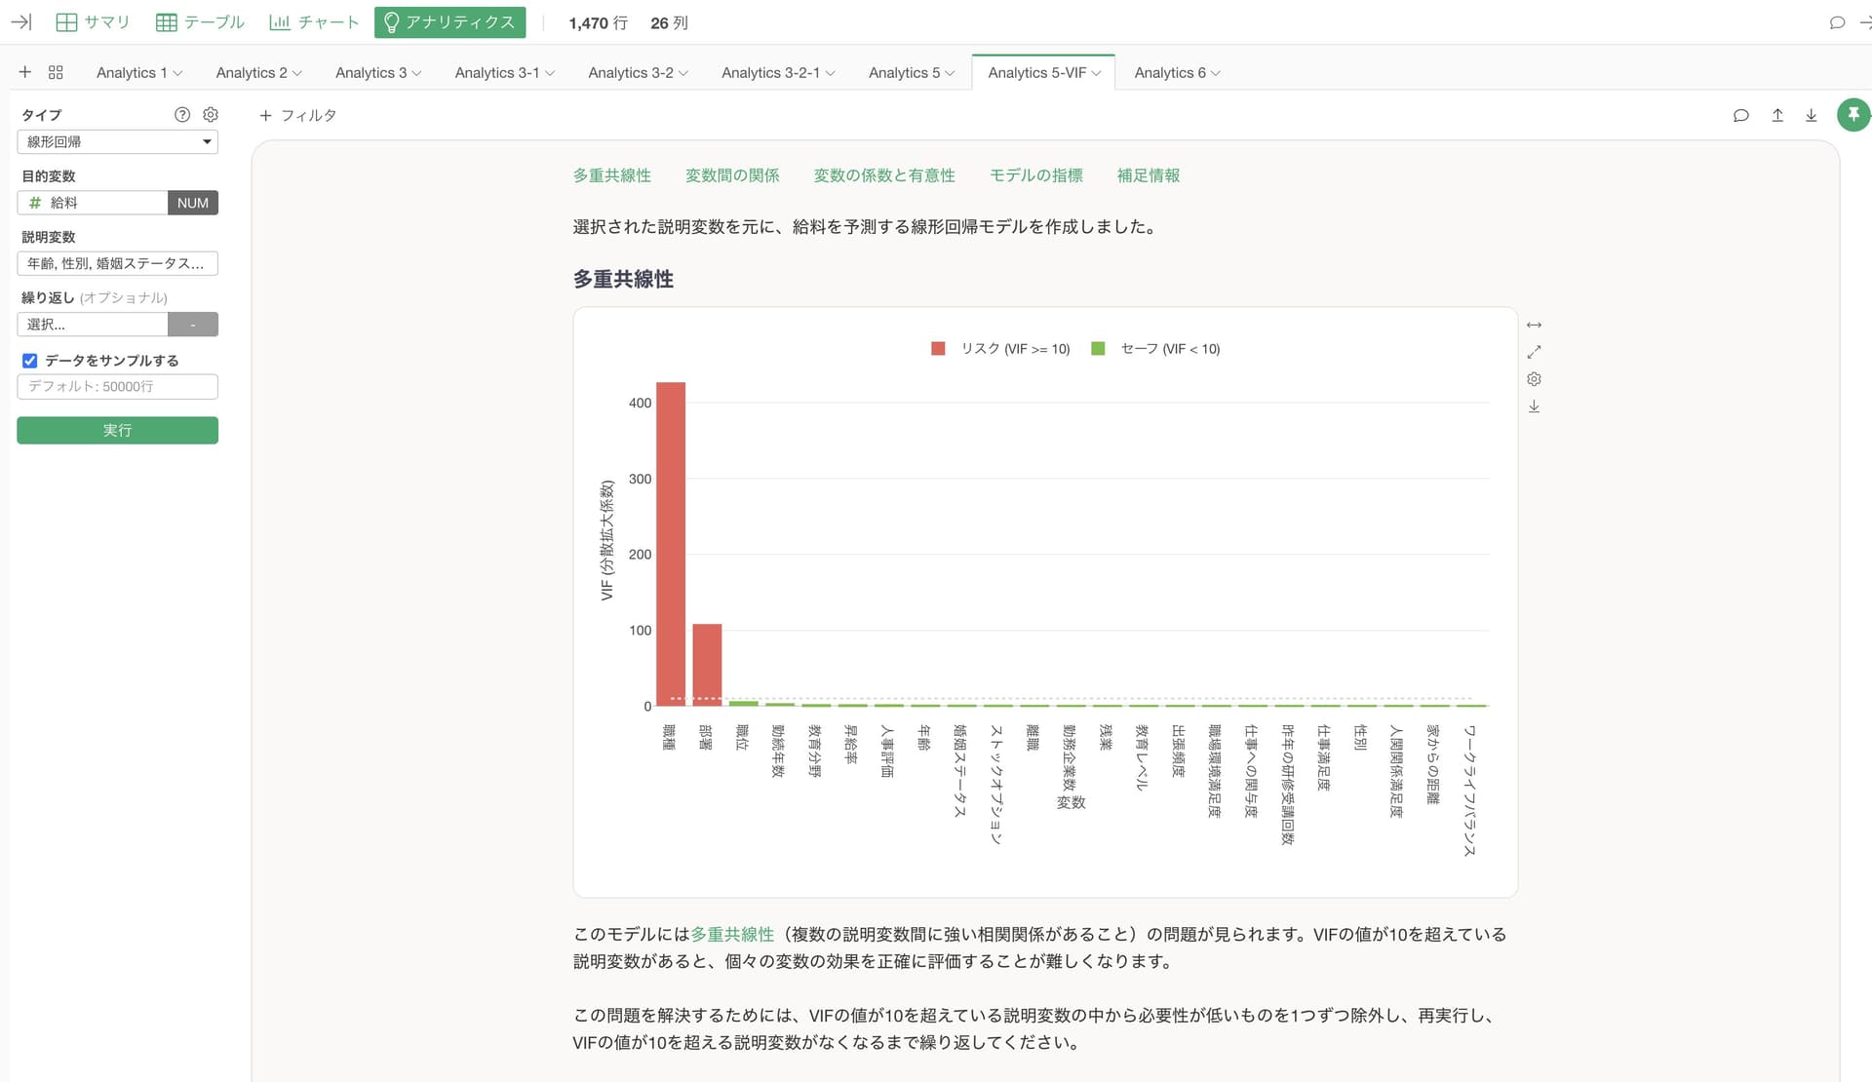Open the 線形回帰 type dropdown

click(117, 141)
